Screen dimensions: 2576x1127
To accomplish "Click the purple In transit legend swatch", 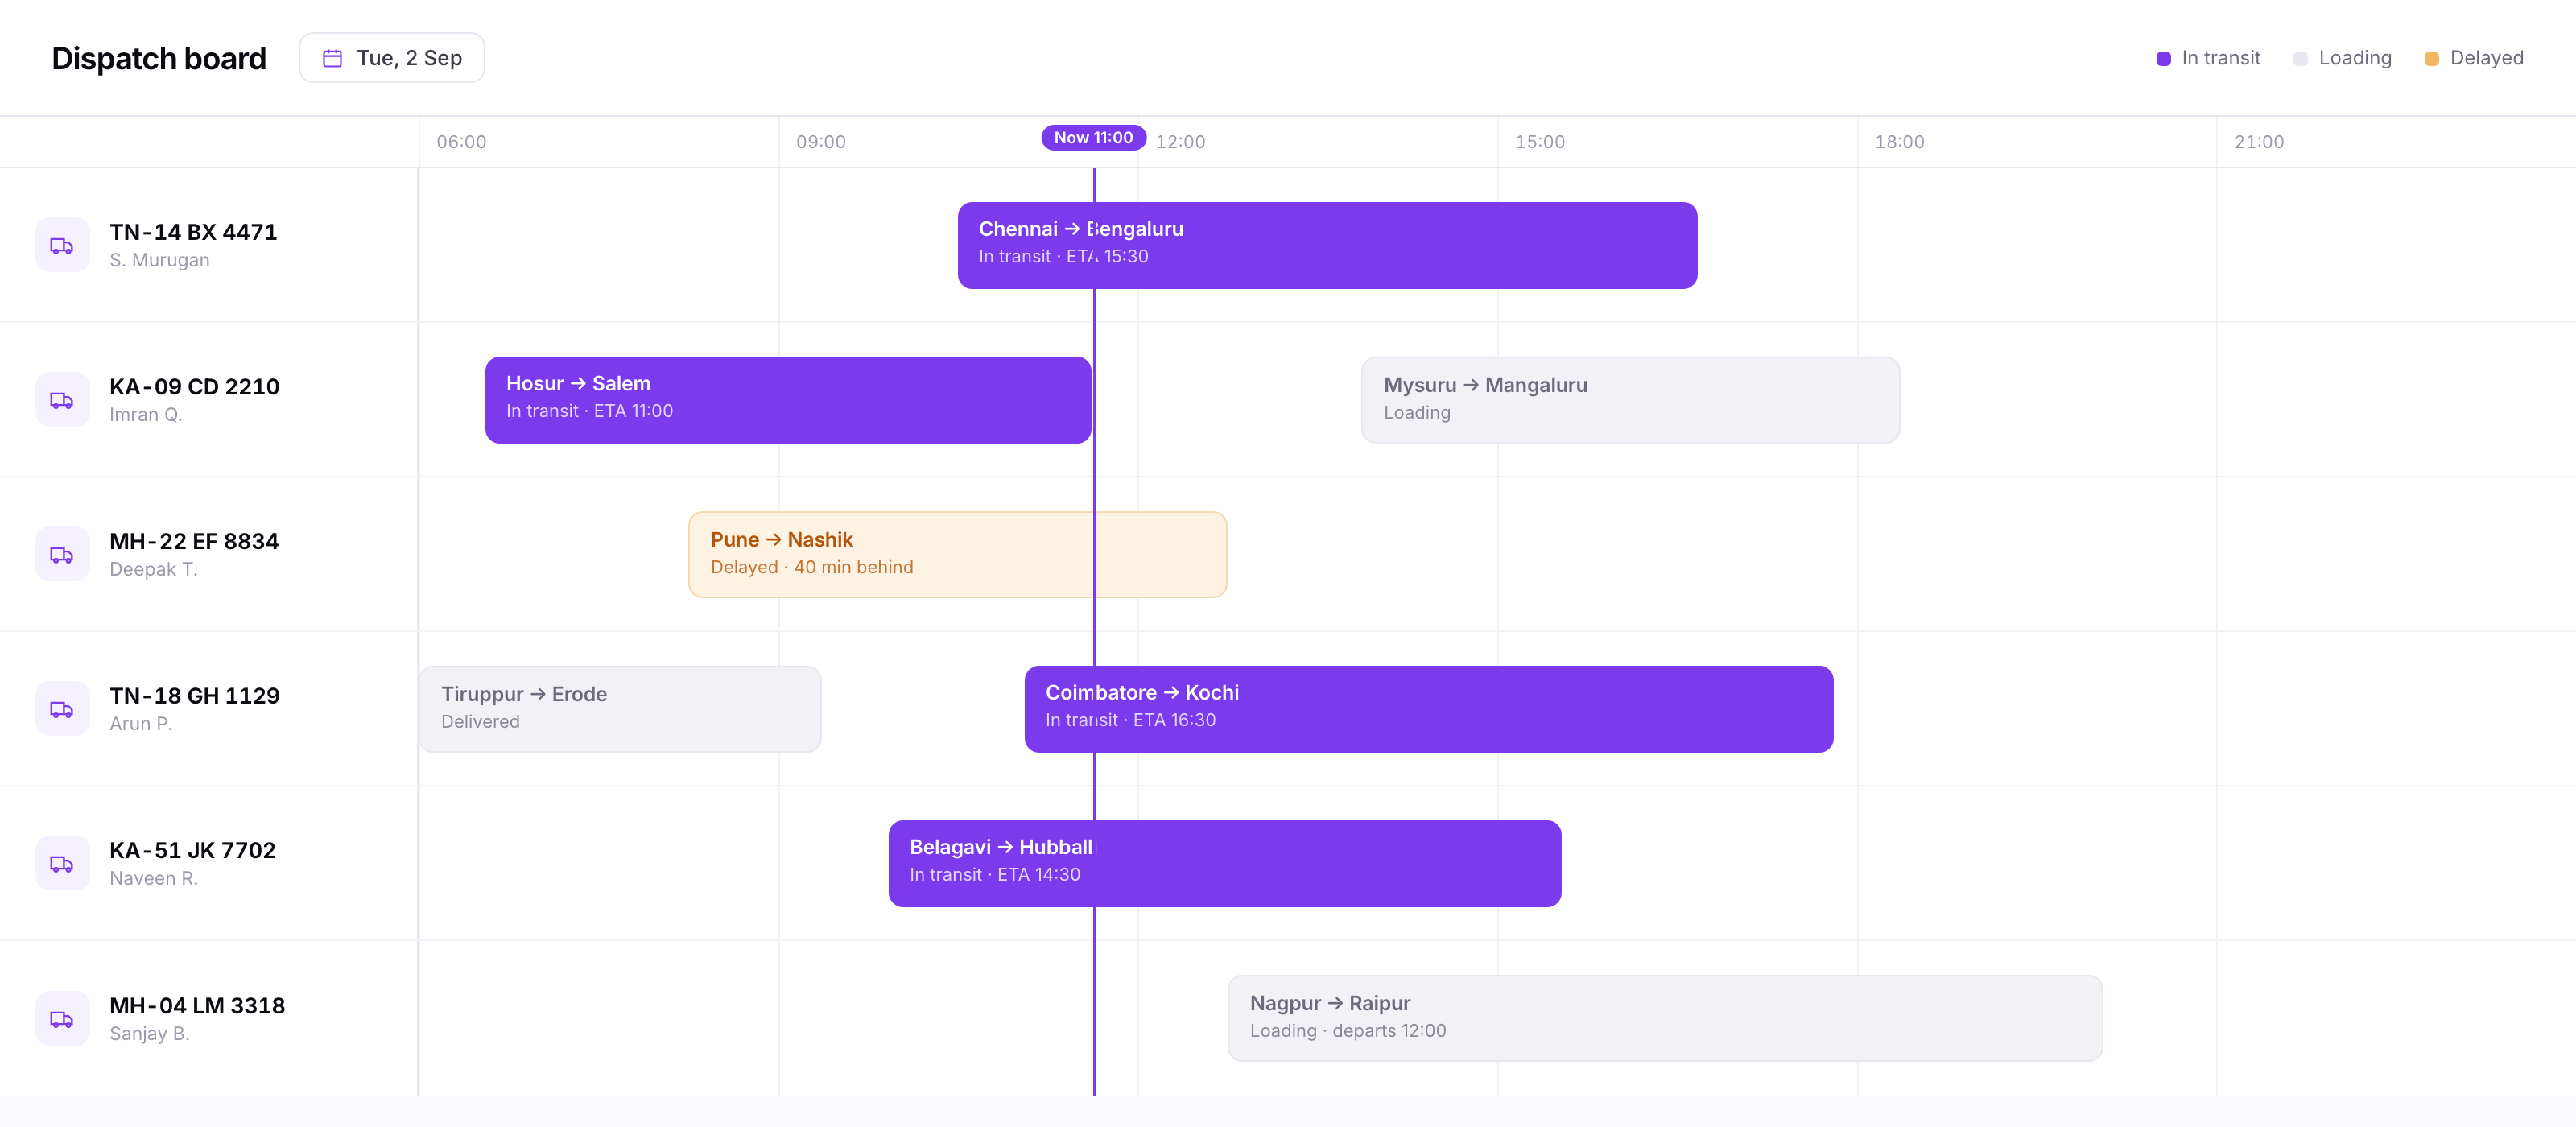I will [2163, 59].
